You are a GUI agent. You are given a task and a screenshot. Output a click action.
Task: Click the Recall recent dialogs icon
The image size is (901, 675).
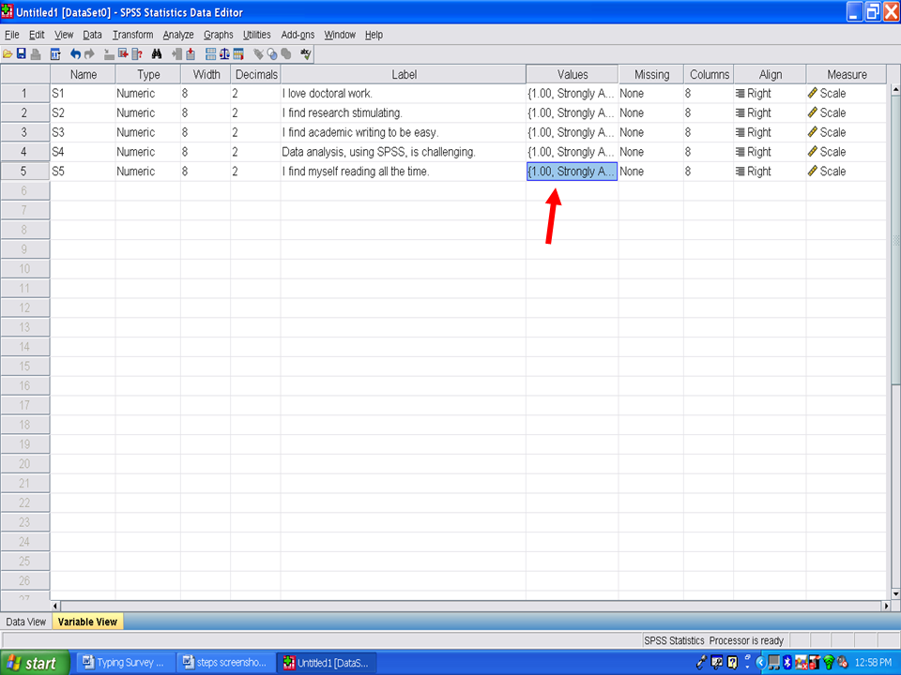pyautogui.click(x=55, y=54)
